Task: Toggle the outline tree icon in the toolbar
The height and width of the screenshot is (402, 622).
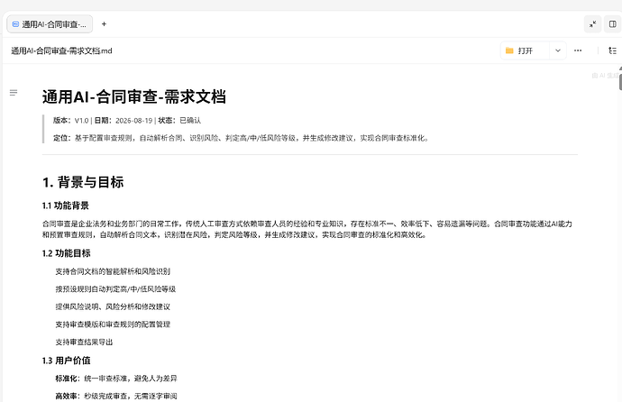Action: [x=612, y=50]
